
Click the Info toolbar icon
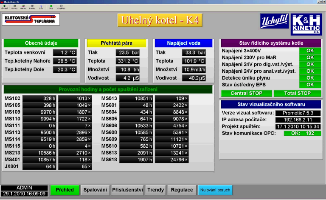point(41,7)
